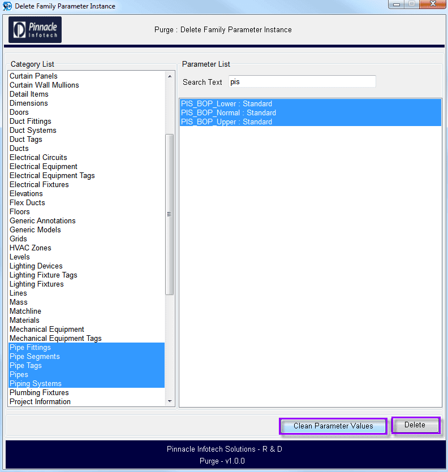Click highlighted Piping Systems category
This screenshot has height=472, width=448.
(x=87, y=383)
